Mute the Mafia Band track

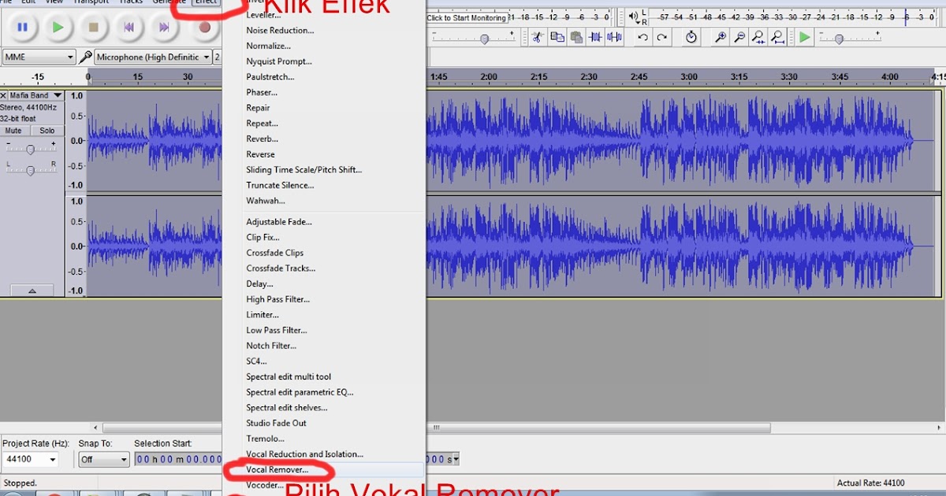[x=13, y=131]
